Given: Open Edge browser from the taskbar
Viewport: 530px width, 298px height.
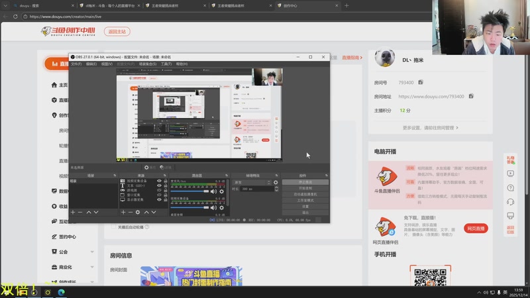Looking at the screenshot, I should tap(61, 292).
